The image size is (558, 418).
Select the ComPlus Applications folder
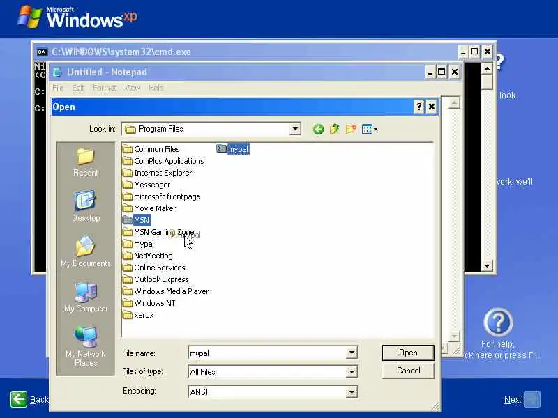pyautogui.click(x=164, y=161)
